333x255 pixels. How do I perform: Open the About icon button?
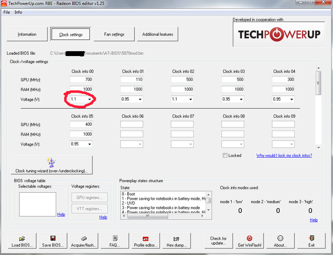[x=280, y=241]
